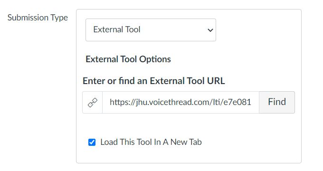Viewport: 323px width, 171px height.
Task: Click the 'External Tool Options' heading
Action: [x=128, y=59]
